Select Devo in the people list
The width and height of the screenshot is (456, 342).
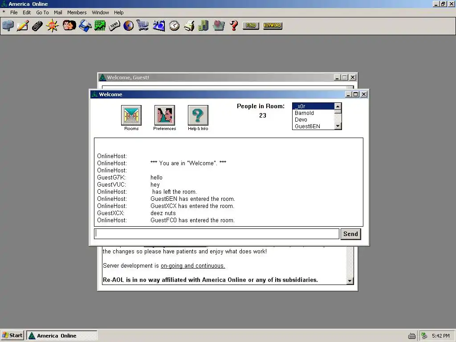pyautogui.click(x=313, y=119)
